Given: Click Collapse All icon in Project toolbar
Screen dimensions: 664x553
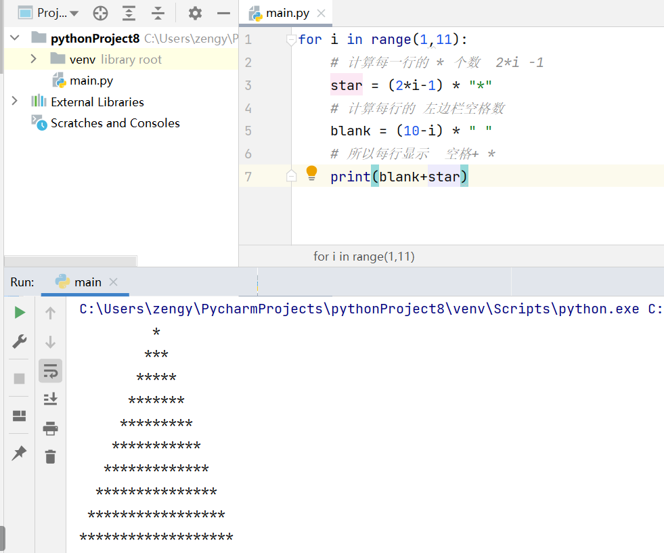Looking at the screenshot, I should click(158, 14).
